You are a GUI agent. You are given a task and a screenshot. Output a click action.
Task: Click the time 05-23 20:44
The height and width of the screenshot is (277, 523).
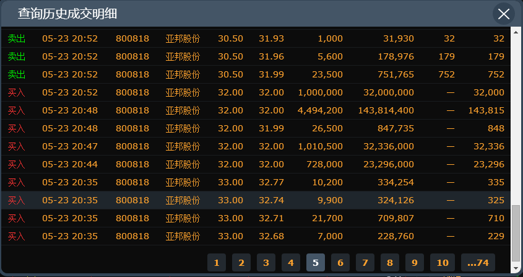tap(70, 164)
